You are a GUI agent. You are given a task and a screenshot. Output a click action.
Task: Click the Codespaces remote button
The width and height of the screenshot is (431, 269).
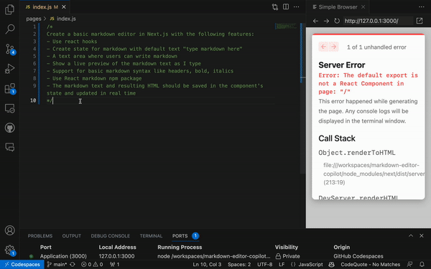click(x=22, y=265)
